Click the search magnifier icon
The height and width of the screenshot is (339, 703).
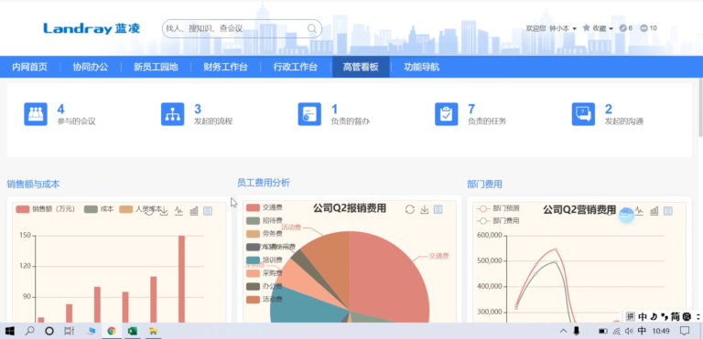click(311, 28)
